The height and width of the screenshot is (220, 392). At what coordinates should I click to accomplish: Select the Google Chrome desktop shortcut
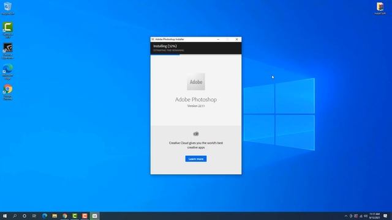click(x=8, y=92)
